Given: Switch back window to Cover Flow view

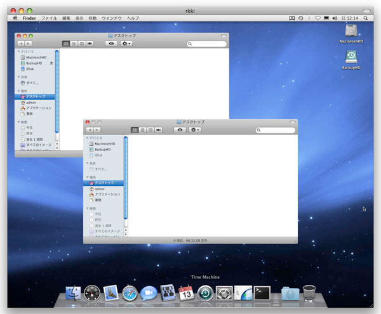Looking at the screenshot, I should click(x=90, y=44).
